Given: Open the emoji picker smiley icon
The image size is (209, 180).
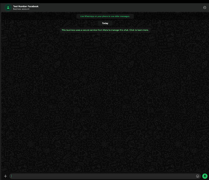Looking at the screenshot, I should click(198, 176).
